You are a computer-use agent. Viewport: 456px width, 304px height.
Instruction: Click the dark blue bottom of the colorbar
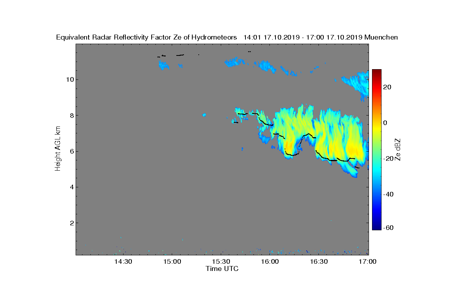[x=377, y=227]
